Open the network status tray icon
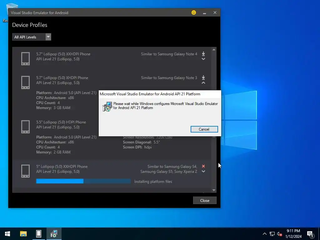 point(272,234)
